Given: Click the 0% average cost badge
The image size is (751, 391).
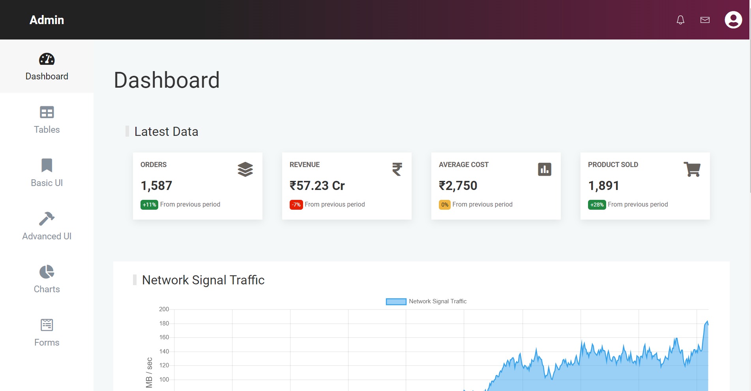Looking at the screenshot, I should (444, 205).
